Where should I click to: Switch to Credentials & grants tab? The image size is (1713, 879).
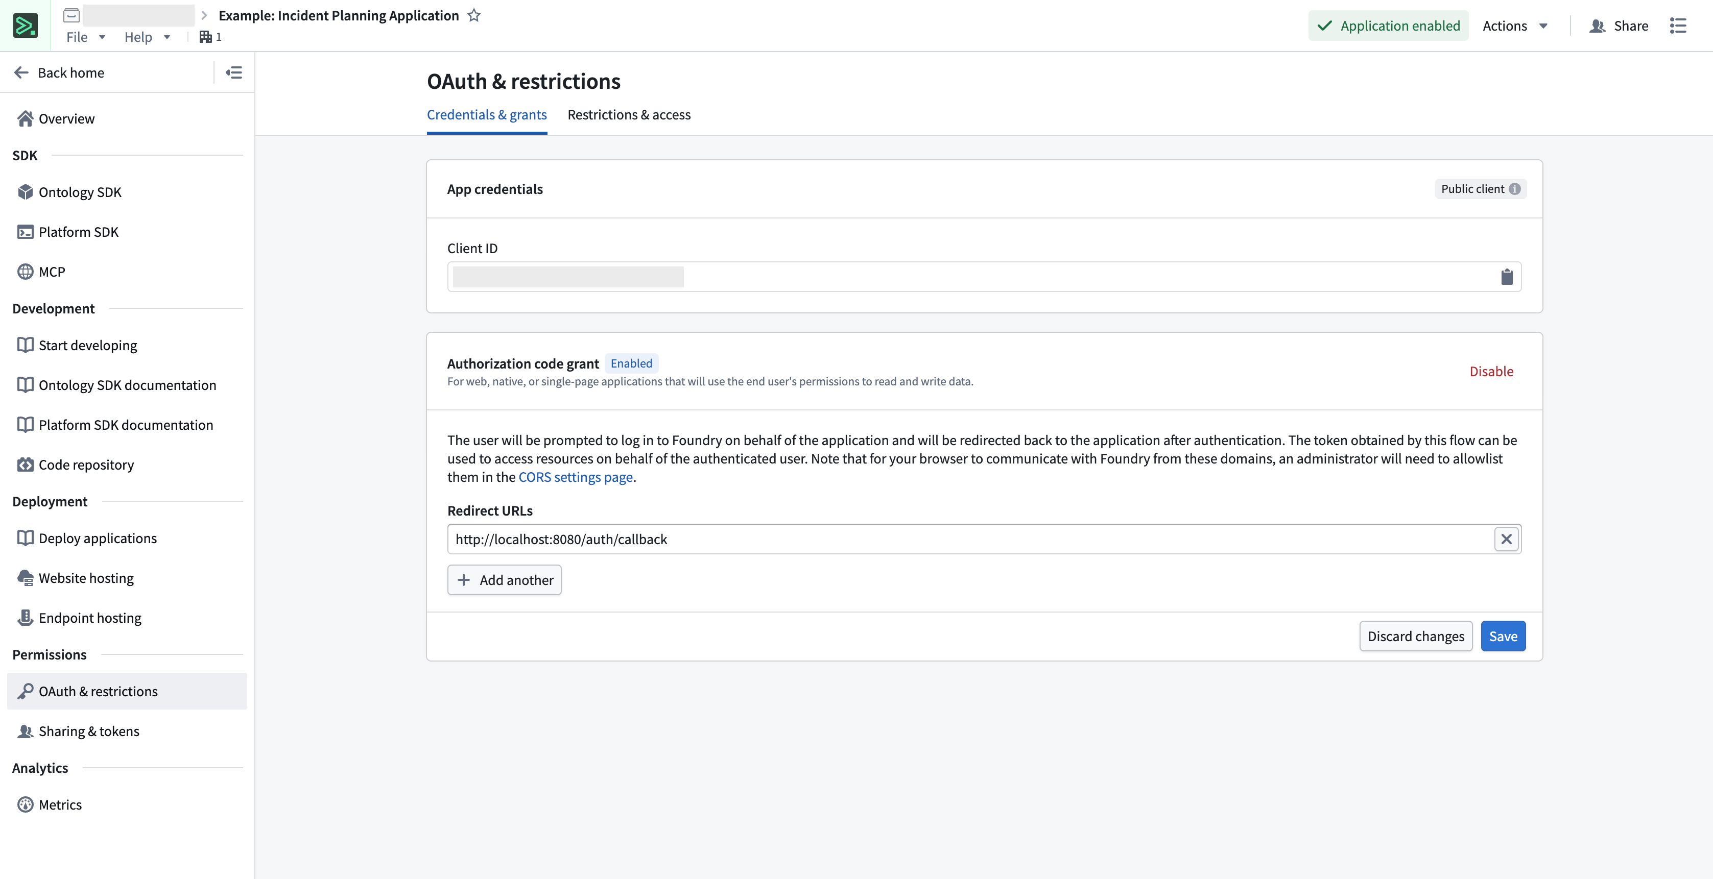[487, 115]
